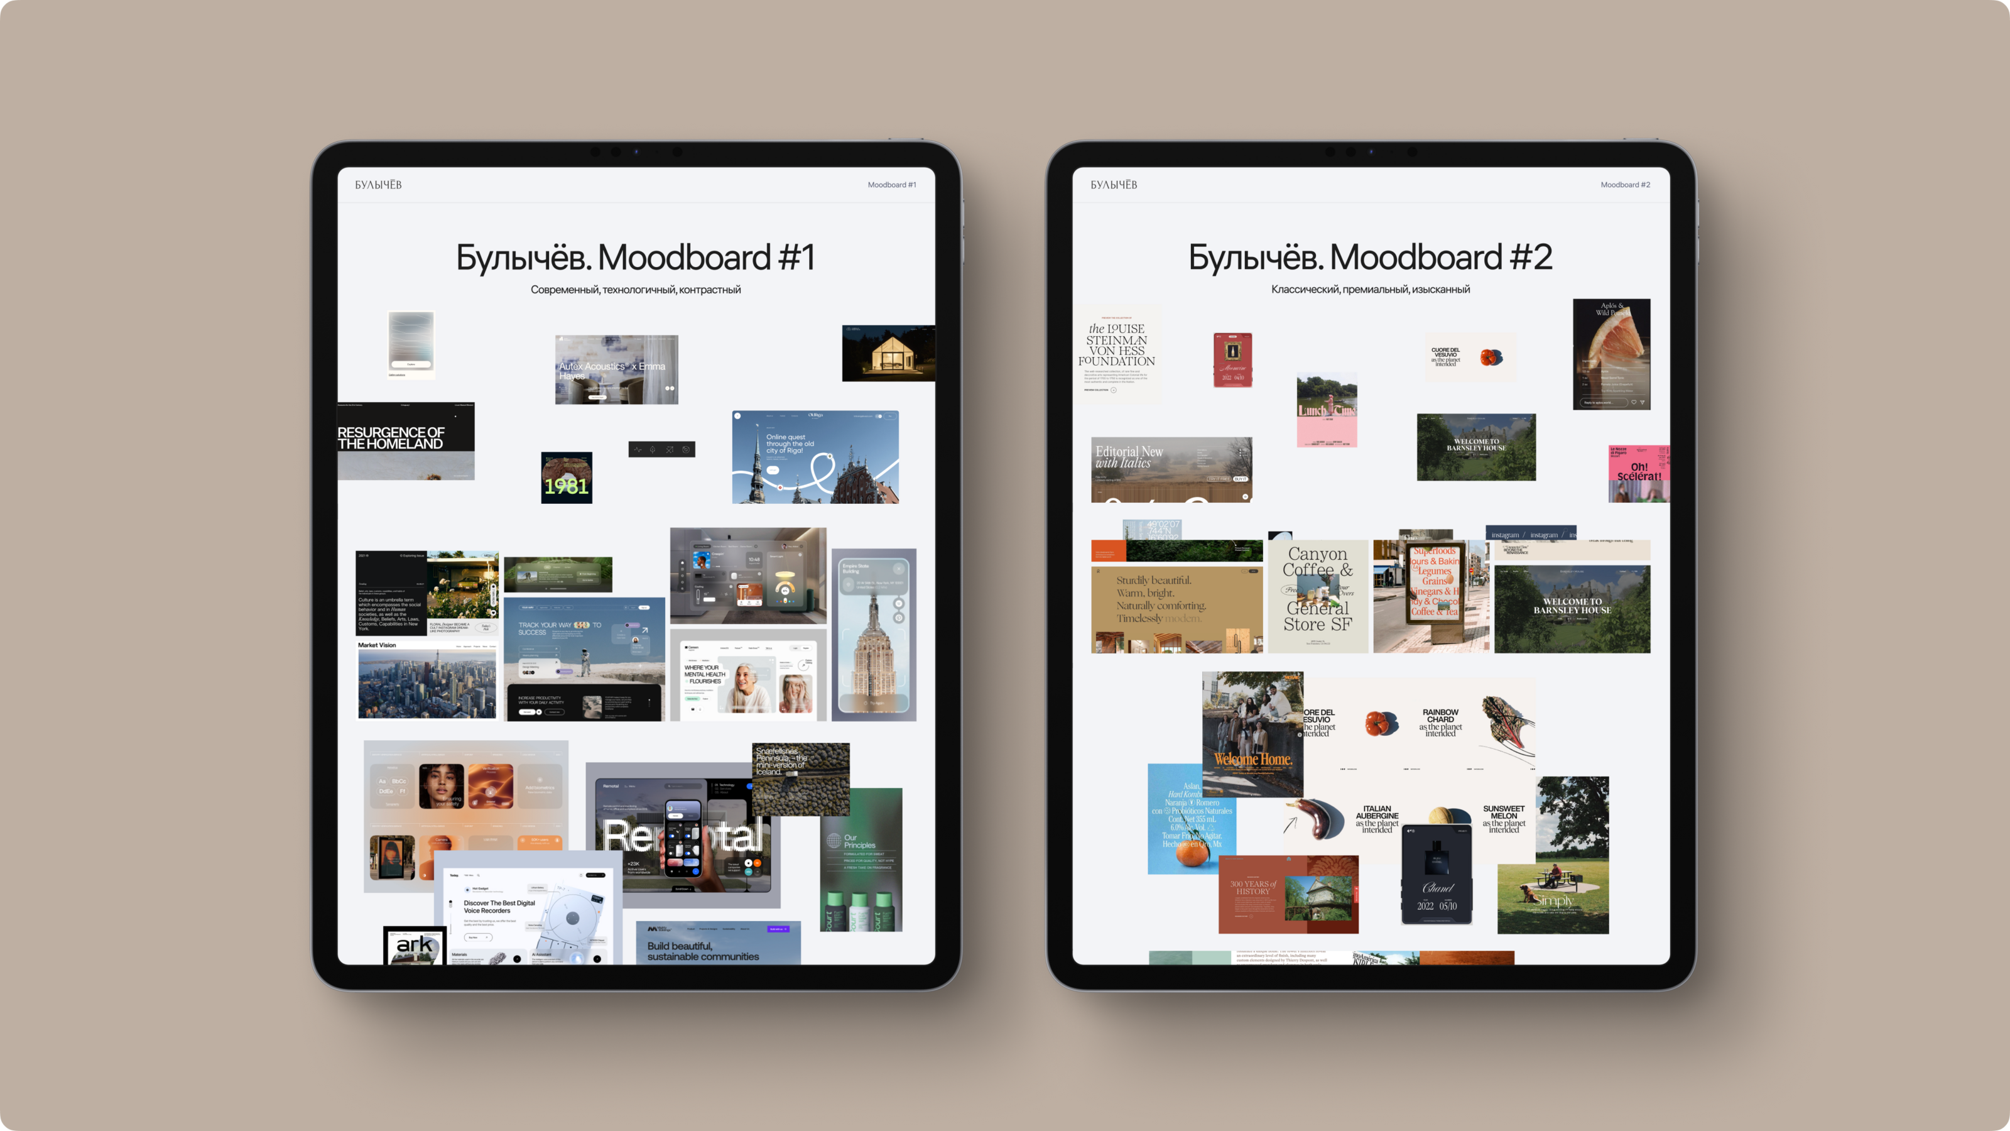Open the Oh! Scélérat! pink poster thumbnail
The height and width of the screenshot is (1131, 2010).
point(1639,474)
